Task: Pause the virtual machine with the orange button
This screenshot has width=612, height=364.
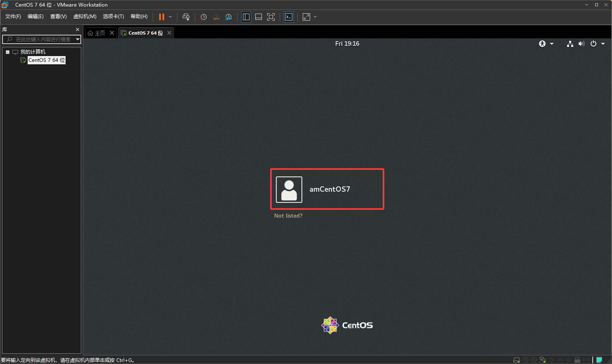Action: point(162,17)
